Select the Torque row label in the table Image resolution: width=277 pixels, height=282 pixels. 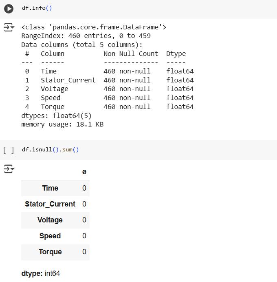[50, 252]
